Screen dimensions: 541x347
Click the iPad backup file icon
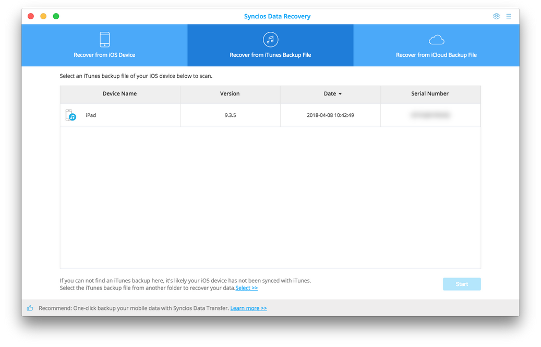(71, 115)
